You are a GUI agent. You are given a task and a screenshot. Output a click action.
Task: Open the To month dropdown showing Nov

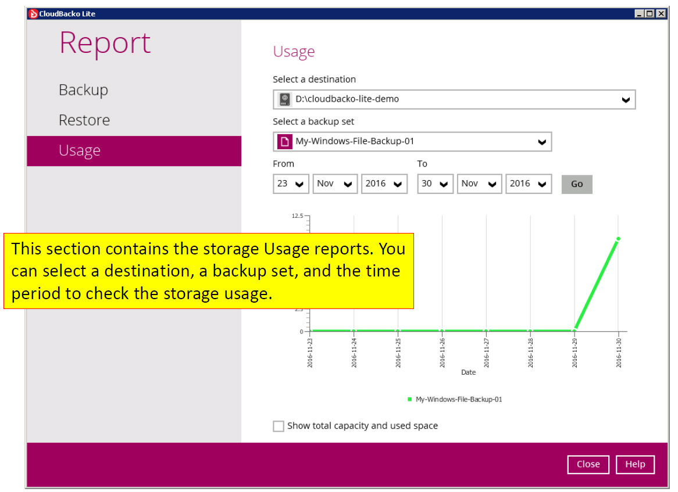pos(479,184)
